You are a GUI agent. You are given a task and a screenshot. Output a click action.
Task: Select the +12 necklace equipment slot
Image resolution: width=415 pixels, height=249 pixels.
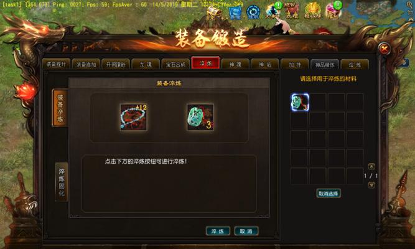click(133, 117)
